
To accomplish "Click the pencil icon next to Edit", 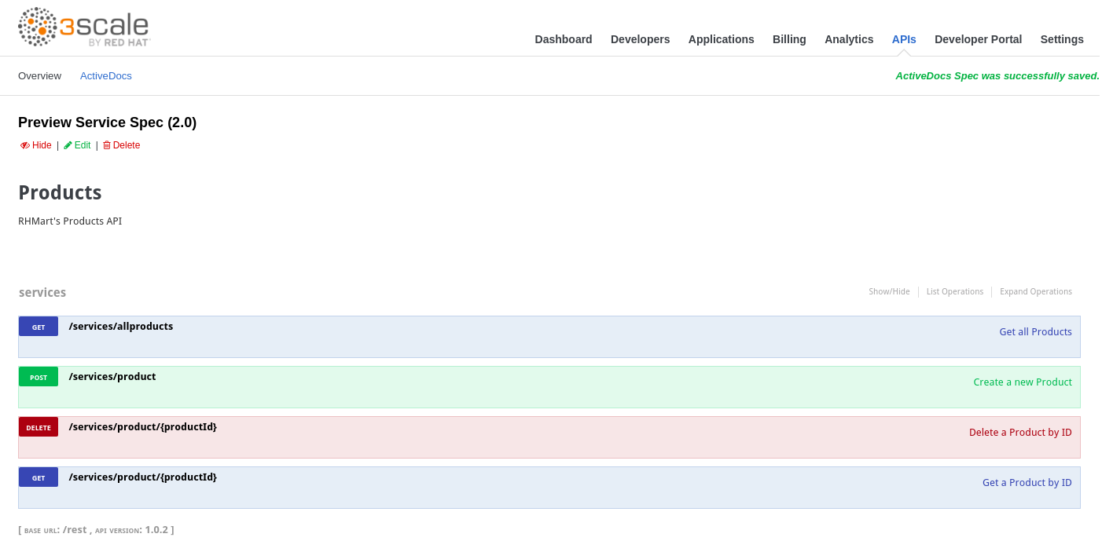I will coord(68,145).
